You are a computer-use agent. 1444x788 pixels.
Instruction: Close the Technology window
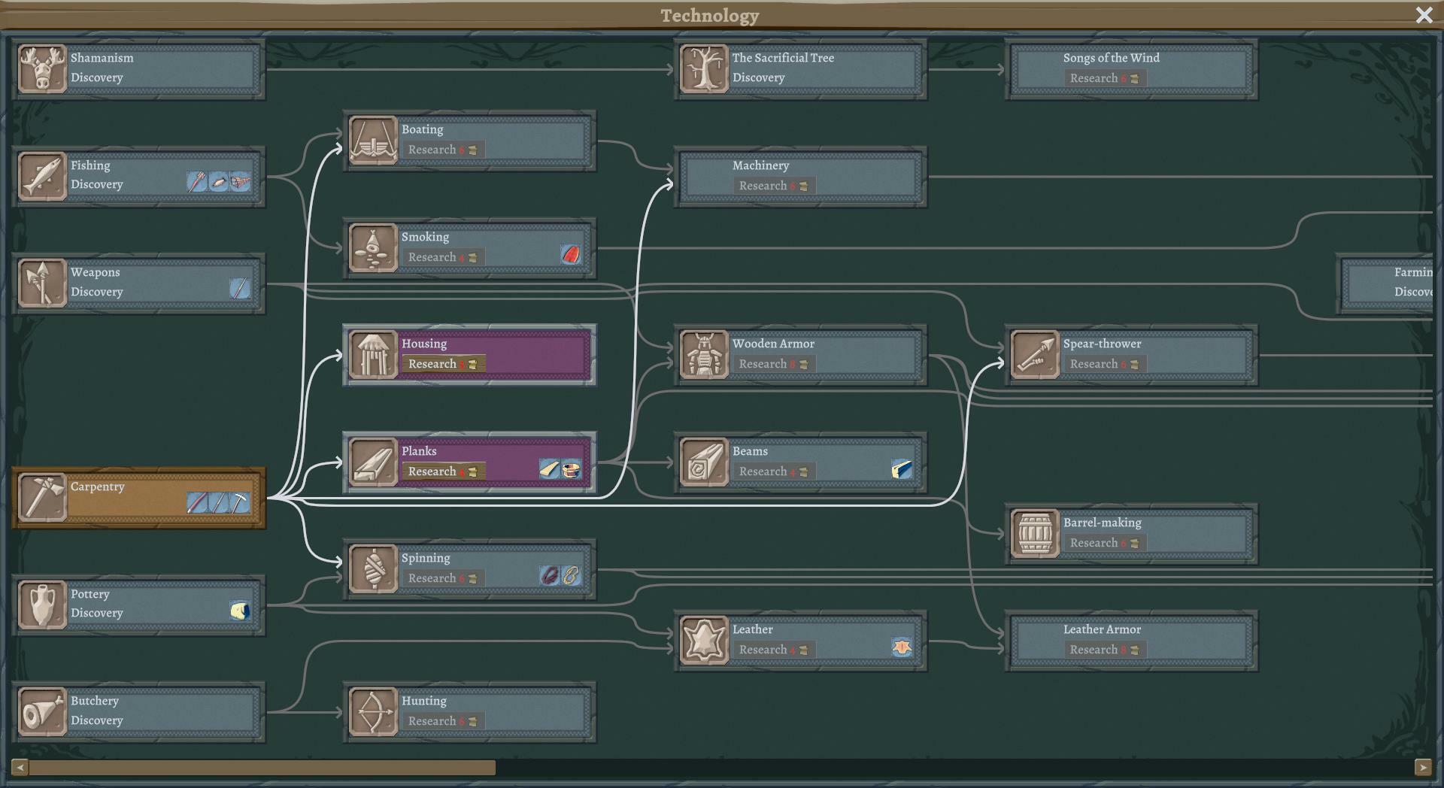[x=1424, y=15]
